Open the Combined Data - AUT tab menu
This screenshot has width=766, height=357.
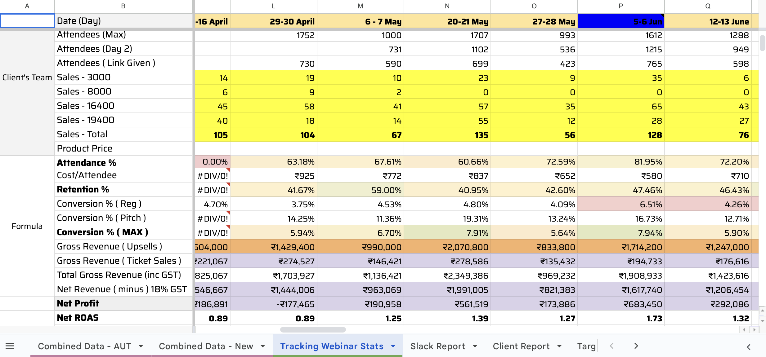click(x=142, y=346)
